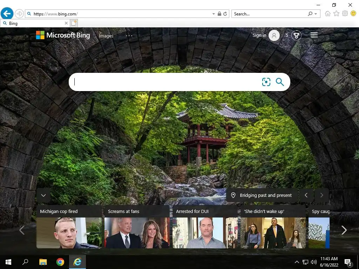Launch Google Chrome from taskbar
The height and width of the screenshot is (269, 359).
point(60,262)
